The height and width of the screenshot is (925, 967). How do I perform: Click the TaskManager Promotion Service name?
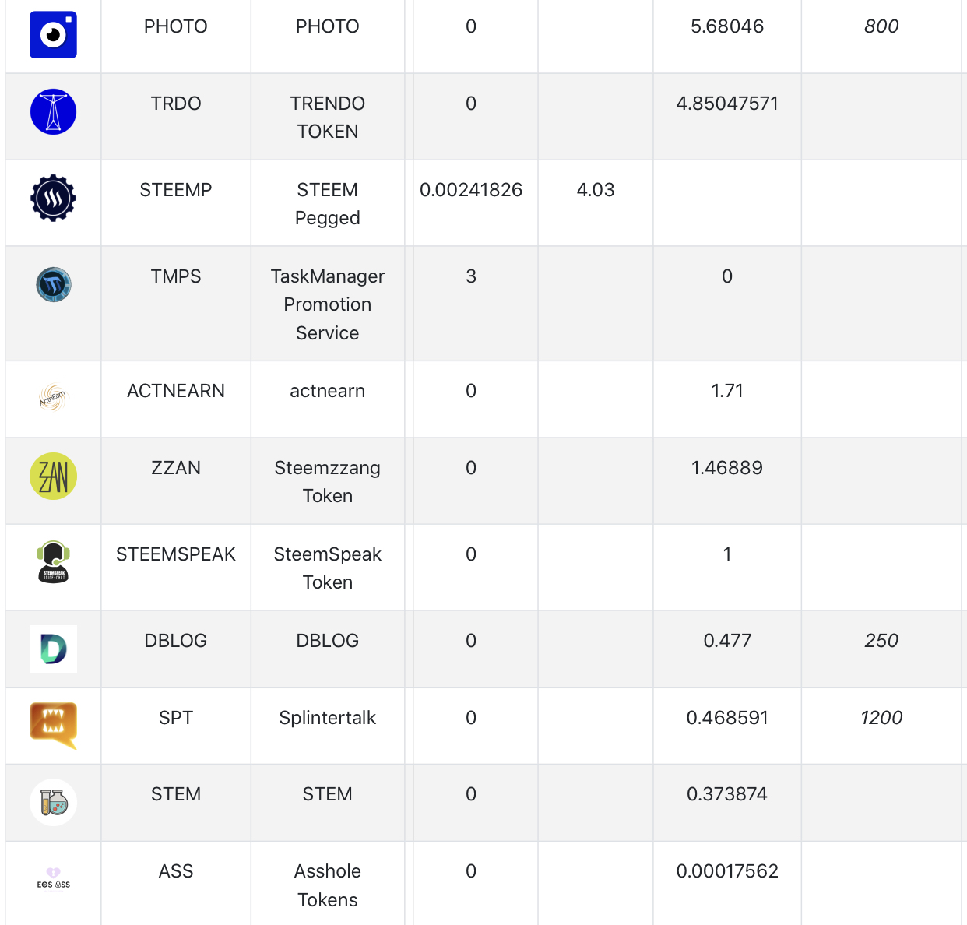tap(328, 304)
